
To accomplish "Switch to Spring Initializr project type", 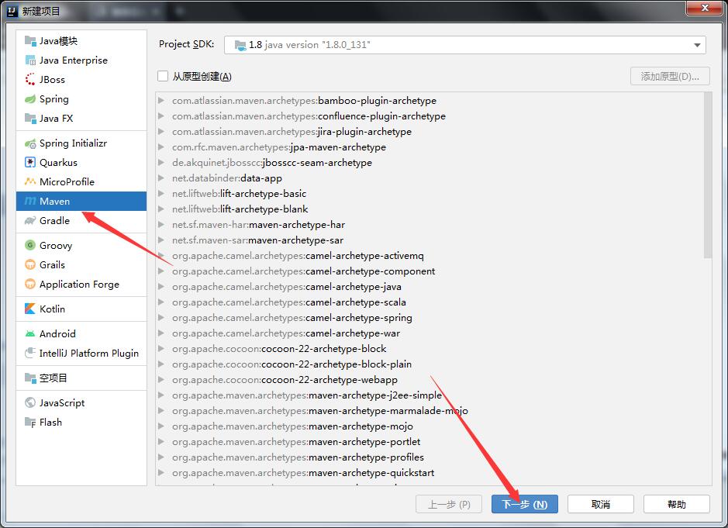I will (81, 143).
